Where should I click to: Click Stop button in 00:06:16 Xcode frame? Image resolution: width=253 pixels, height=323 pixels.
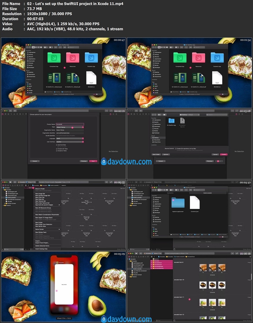tap(141, 253)
